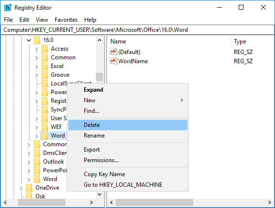Select the Outlook key label

click(53, 162)
